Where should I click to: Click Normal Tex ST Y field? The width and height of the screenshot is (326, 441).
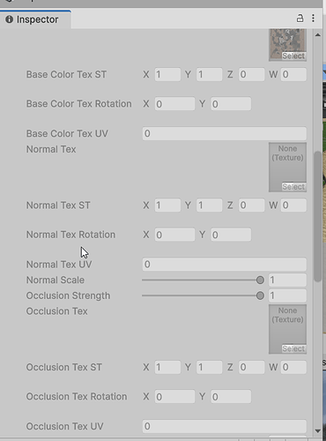tap(209, 206)
